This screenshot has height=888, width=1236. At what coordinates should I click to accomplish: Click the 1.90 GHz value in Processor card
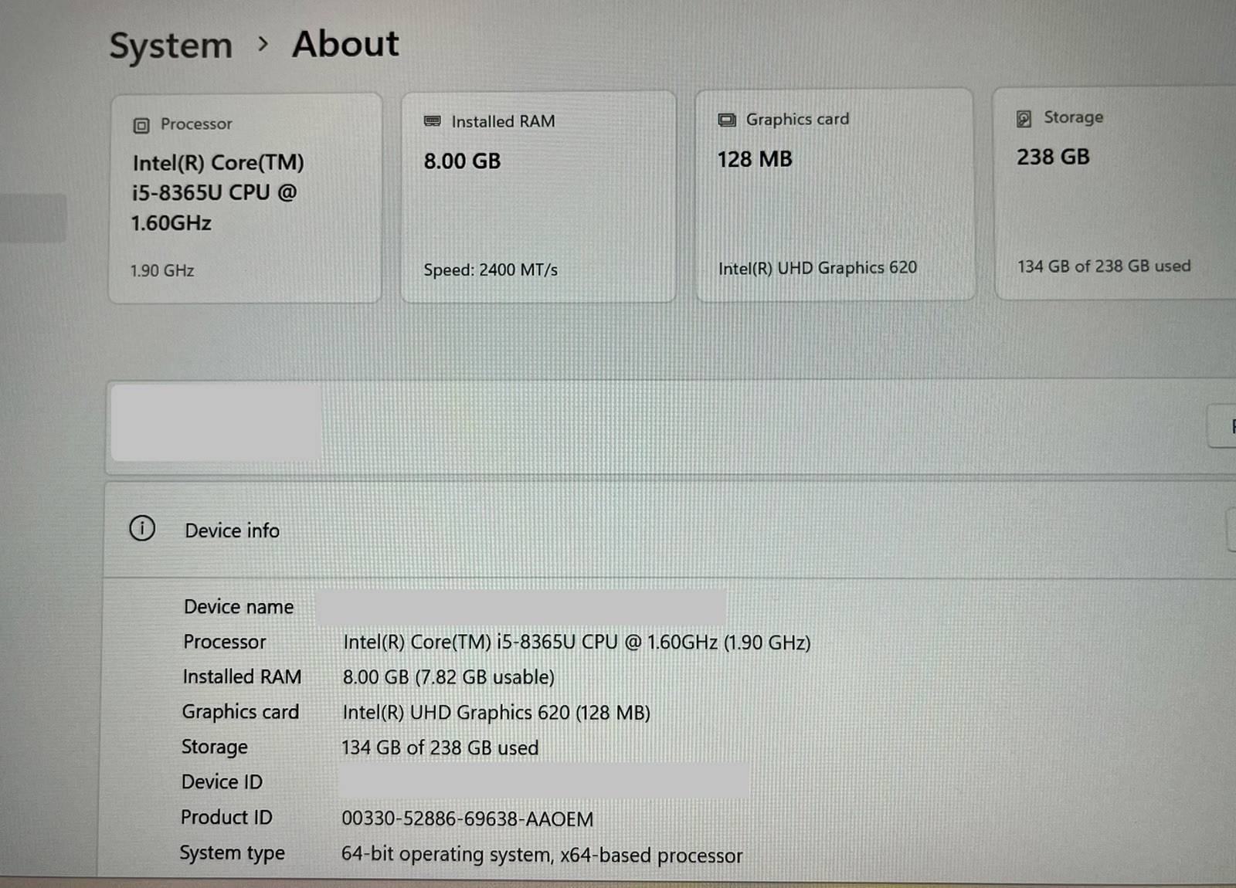(x=162, y=270)
